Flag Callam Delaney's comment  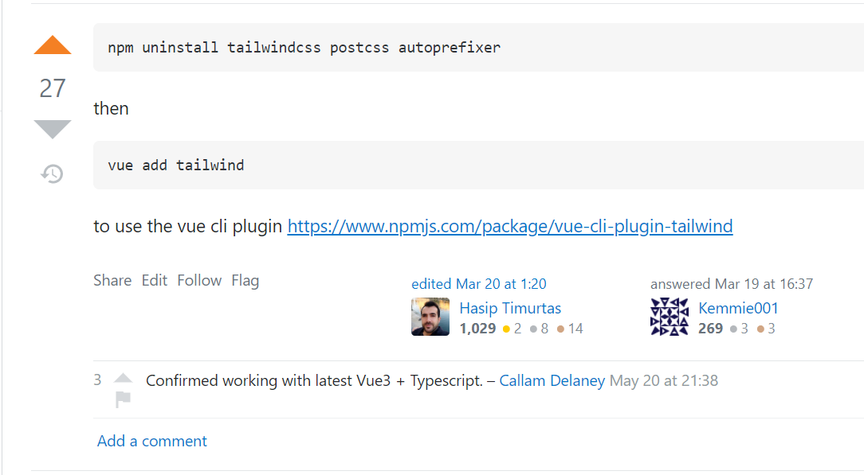124,398
